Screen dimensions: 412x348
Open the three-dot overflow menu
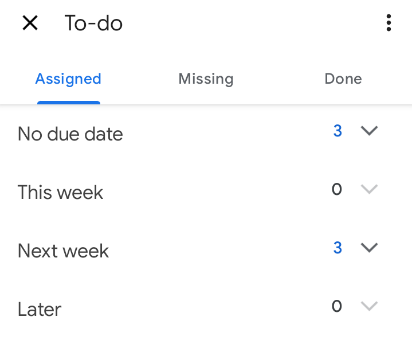pyautogui.click(x=389, y=23)
